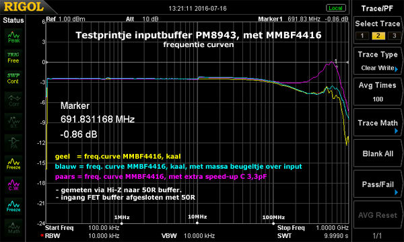
Task: Click the magenta C.W. trace icon
Action: 13,185
